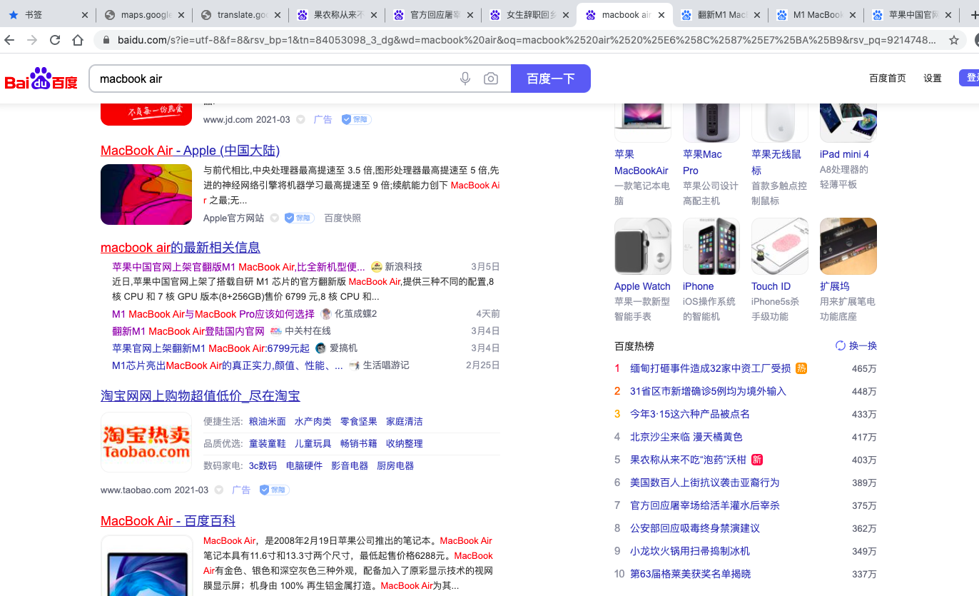Open the 设置 settings dropdown menu
Screen dimensions: 979x596
click(932, 78)
